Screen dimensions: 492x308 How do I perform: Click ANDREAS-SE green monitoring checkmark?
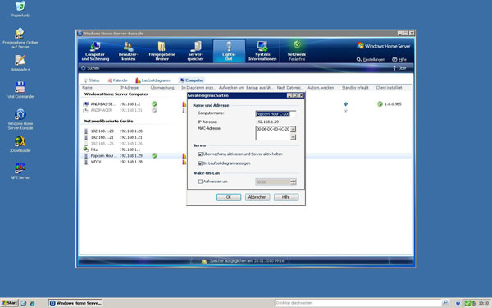tap(154, 104)
